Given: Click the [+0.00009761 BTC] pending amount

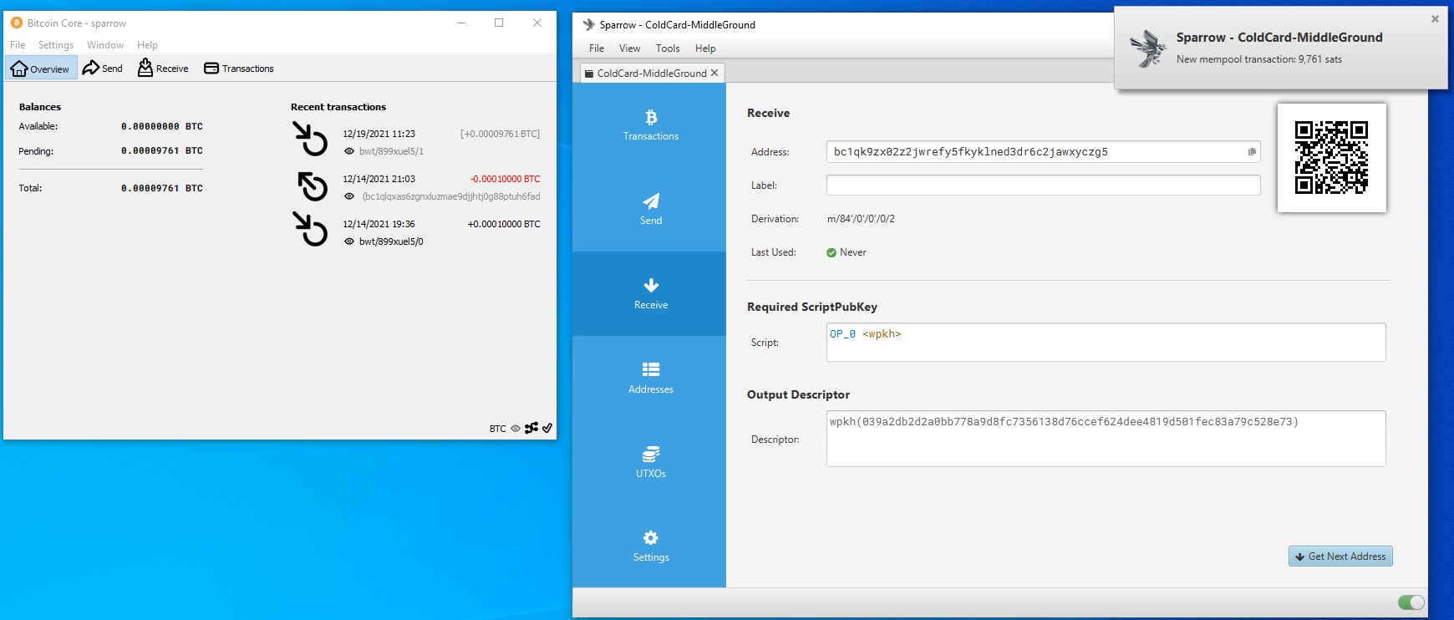Looking at the screenshot, I should click(500, 134).
